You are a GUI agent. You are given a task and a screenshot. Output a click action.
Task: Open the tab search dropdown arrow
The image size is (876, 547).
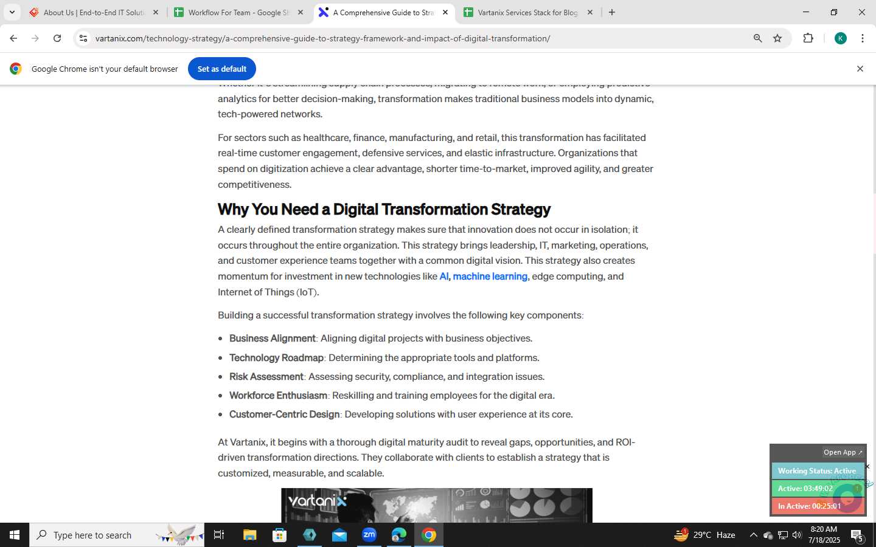12,12
